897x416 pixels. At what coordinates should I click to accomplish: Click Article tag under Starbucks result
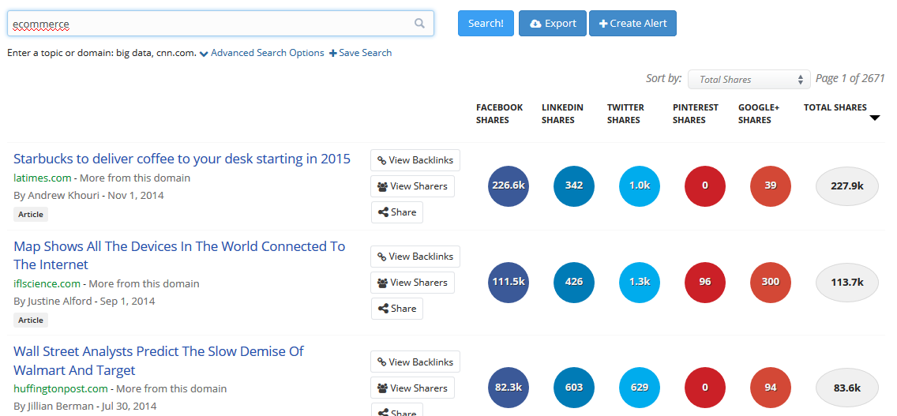click(31, 215)
